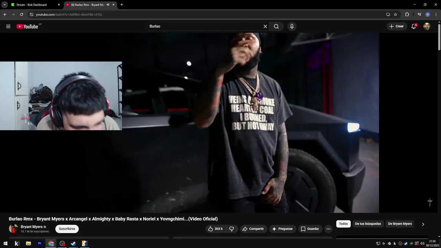This screenshot has width=441, height=248.
Task: Go to the YouTube home logo
Action: coord(27,26)
